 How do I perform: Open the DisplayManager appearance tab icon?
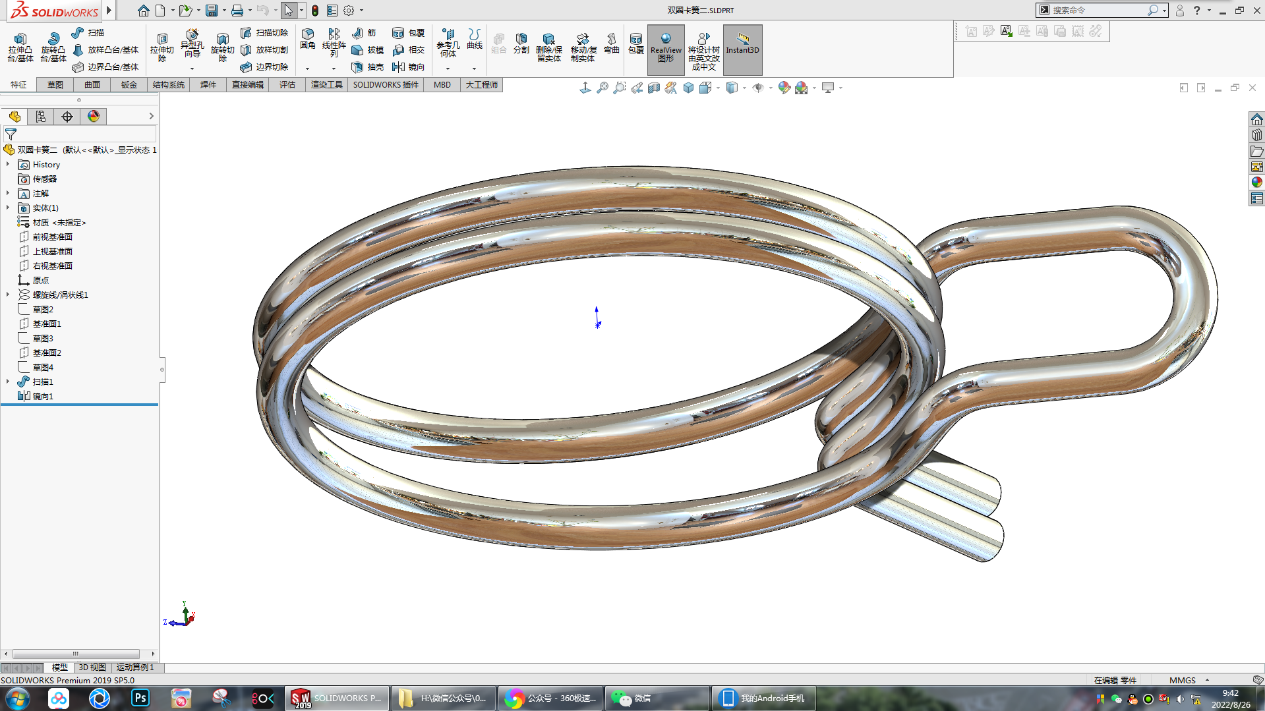point(94,117)
